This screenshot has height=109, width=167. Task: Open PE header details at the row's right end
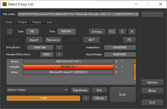coord(129,40)
